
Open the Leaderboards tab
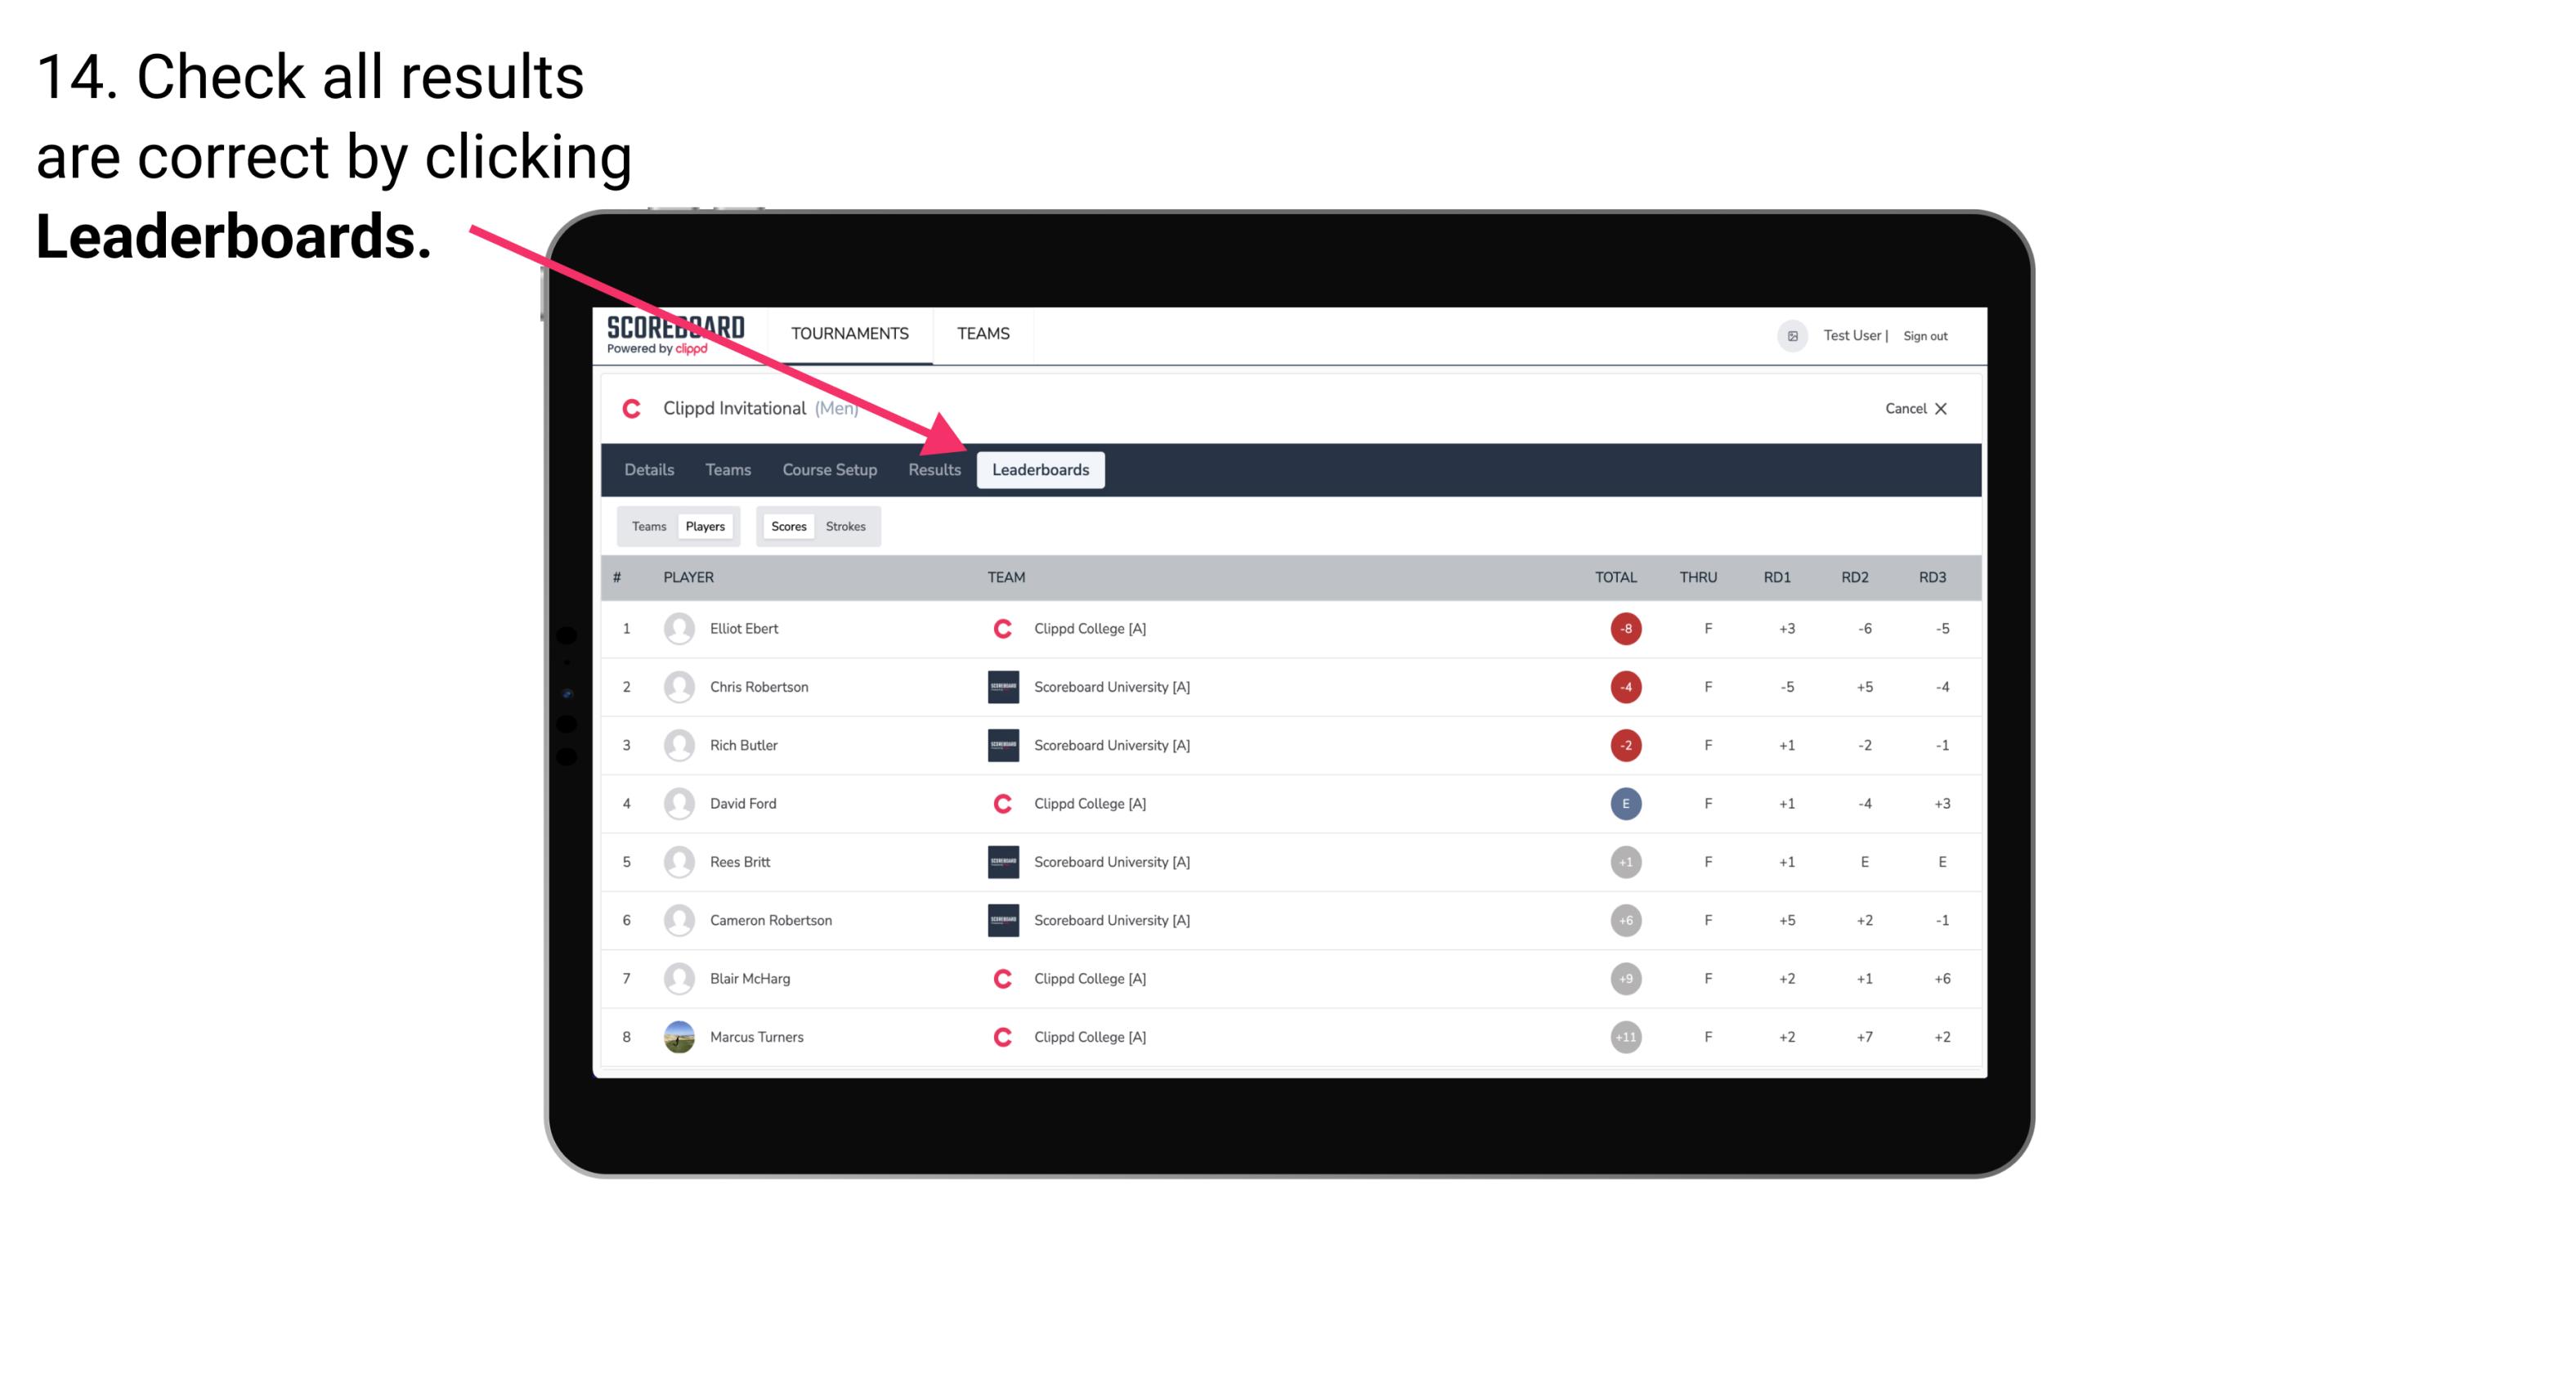point(1042,469)
